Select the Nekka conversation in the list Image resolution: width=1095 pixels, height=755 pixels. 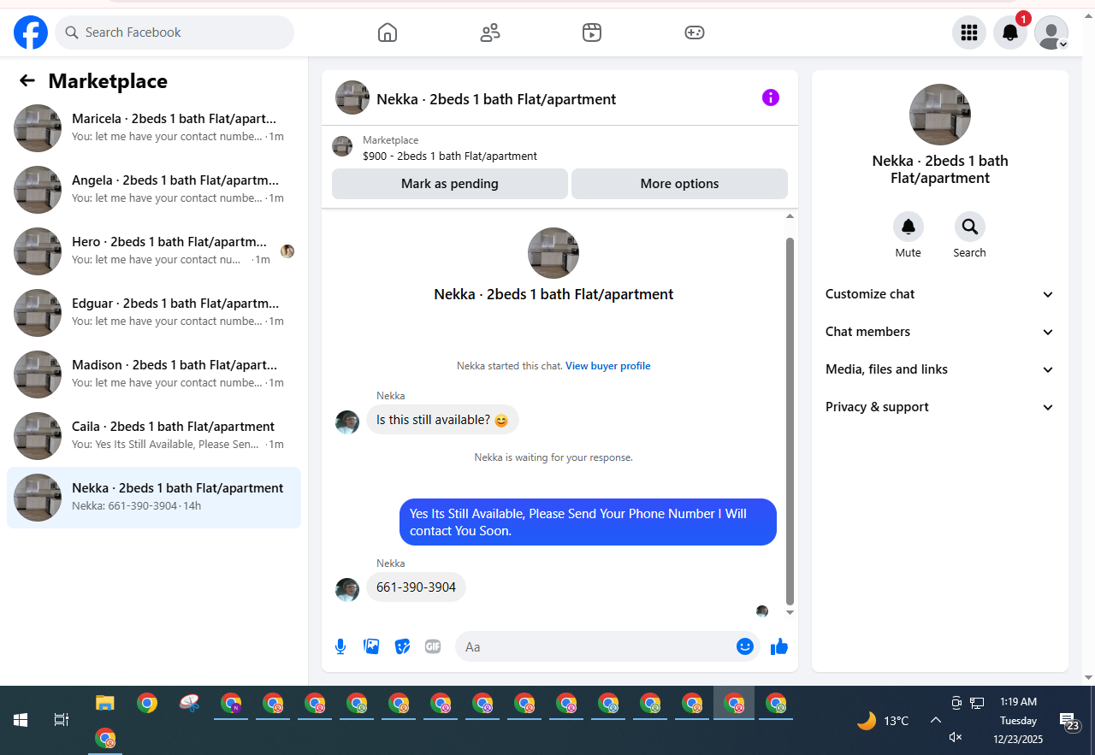pyautogui.click(x=154, y=498)
